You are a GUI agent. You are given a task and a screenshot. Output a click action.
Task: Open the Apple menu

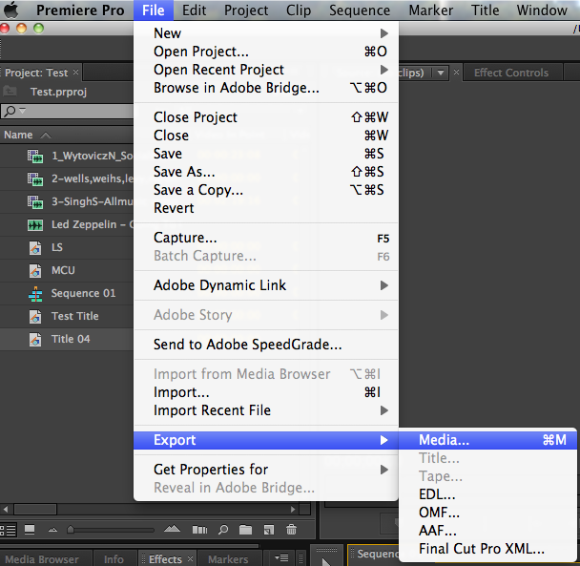(x=11, y=10)
